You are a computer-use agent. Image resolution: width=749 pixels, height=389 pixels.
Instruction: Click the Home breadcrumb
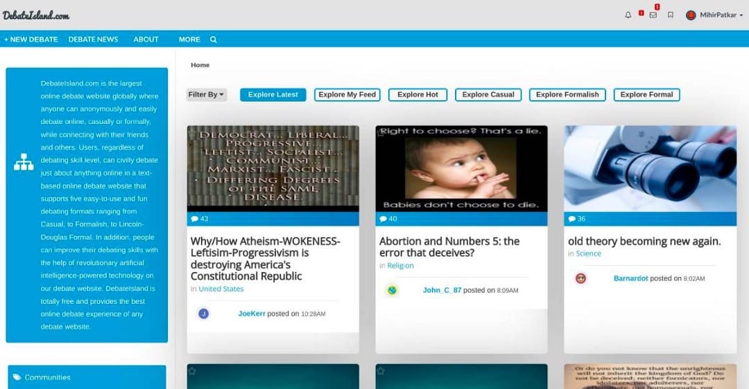pyautogui.click(x=200, y=65)
